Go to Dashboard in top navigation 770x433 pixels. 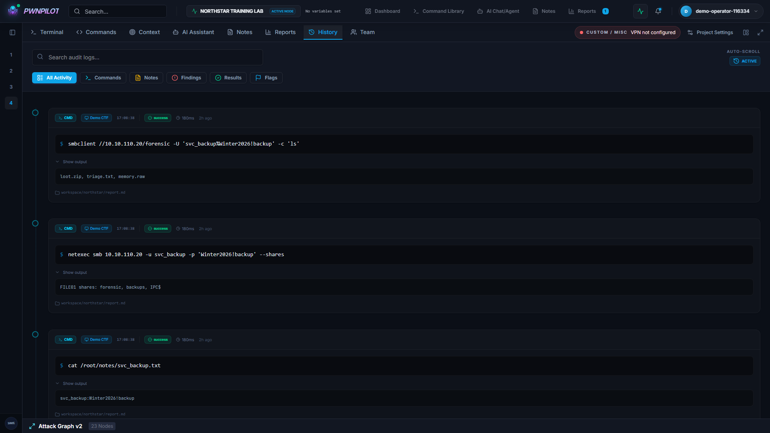(x=383, y=11)
